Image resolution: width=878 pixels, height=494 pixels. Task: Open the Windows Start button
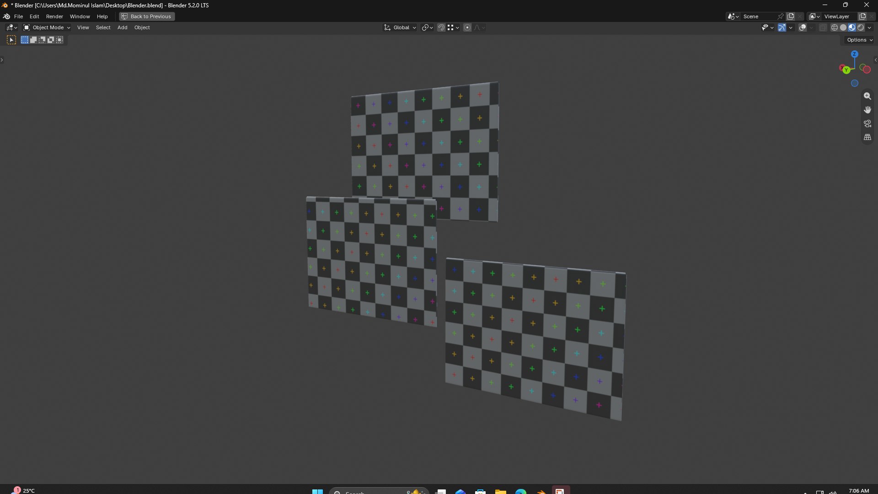(317, 492)
